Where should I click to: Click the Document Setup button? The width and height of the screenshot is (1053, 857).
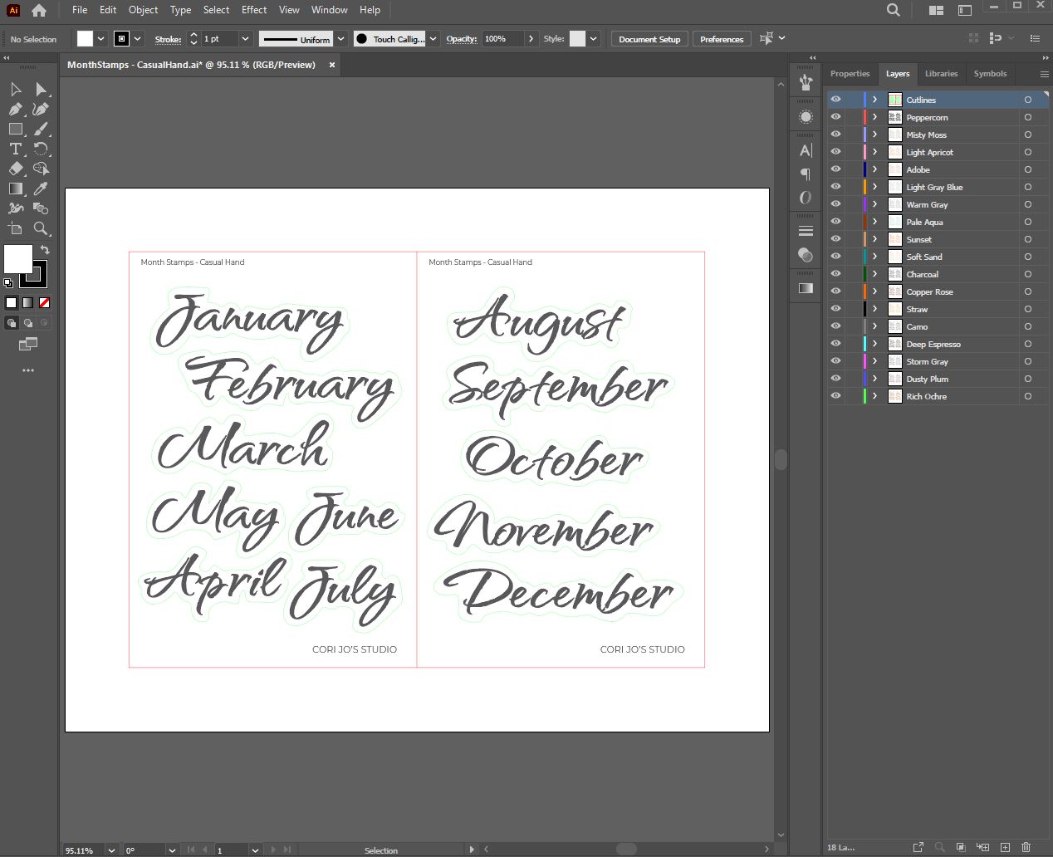649,39
